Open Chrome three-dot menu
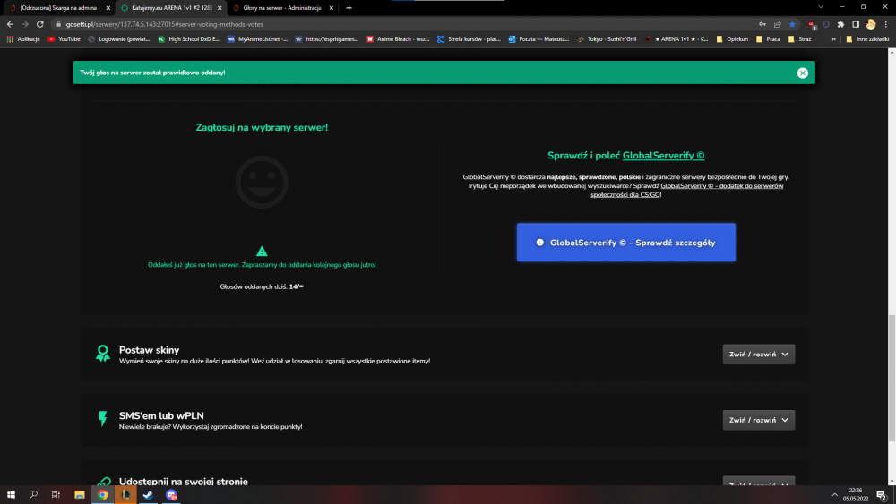Viewport: 896px width, 504px height. [x=886, y=24]
